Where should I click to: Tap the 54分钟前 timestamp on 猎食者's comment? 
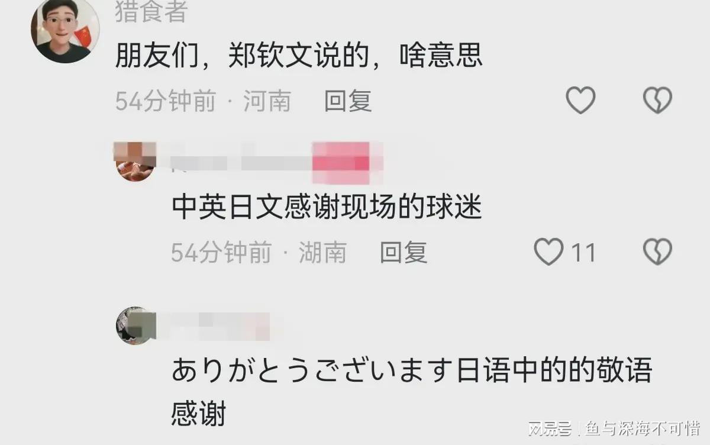tap(166, 101)
